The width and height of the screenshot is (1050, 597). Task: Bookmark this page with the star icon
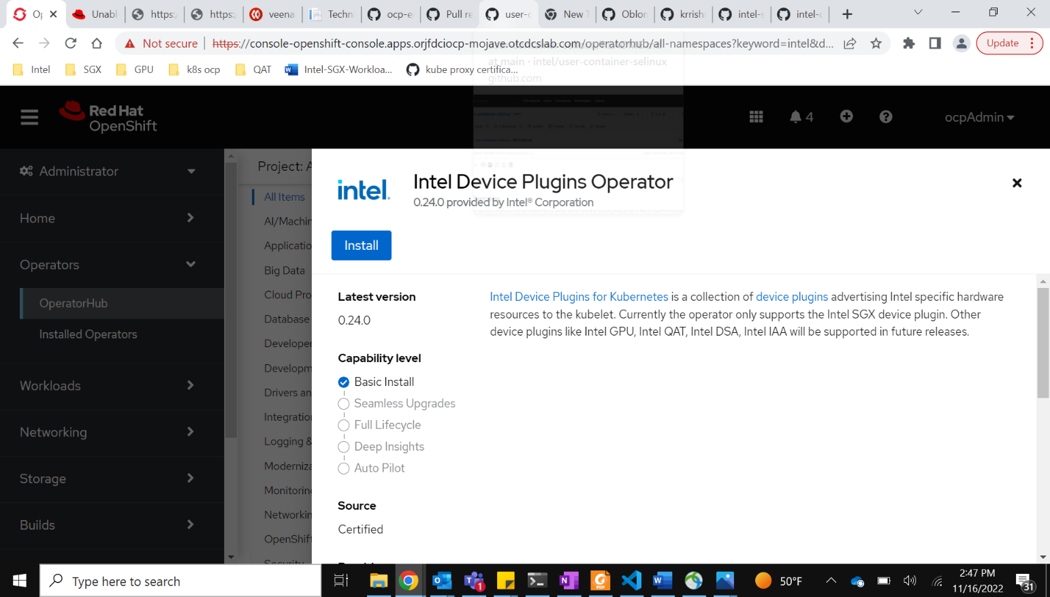(x=876, y=44)
